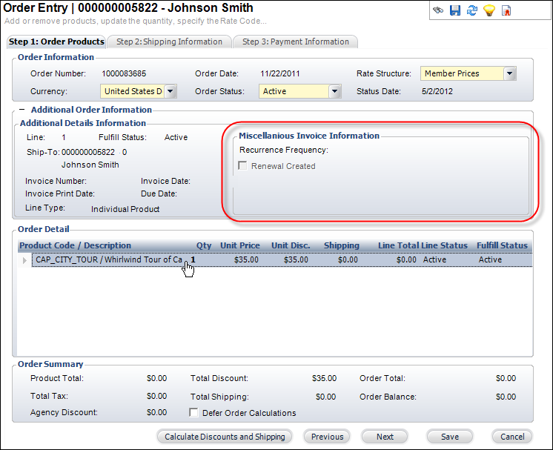Click the eye view icon in toolbar
Viewport: 553px width, 450px height.
click(x=438, y=10)
